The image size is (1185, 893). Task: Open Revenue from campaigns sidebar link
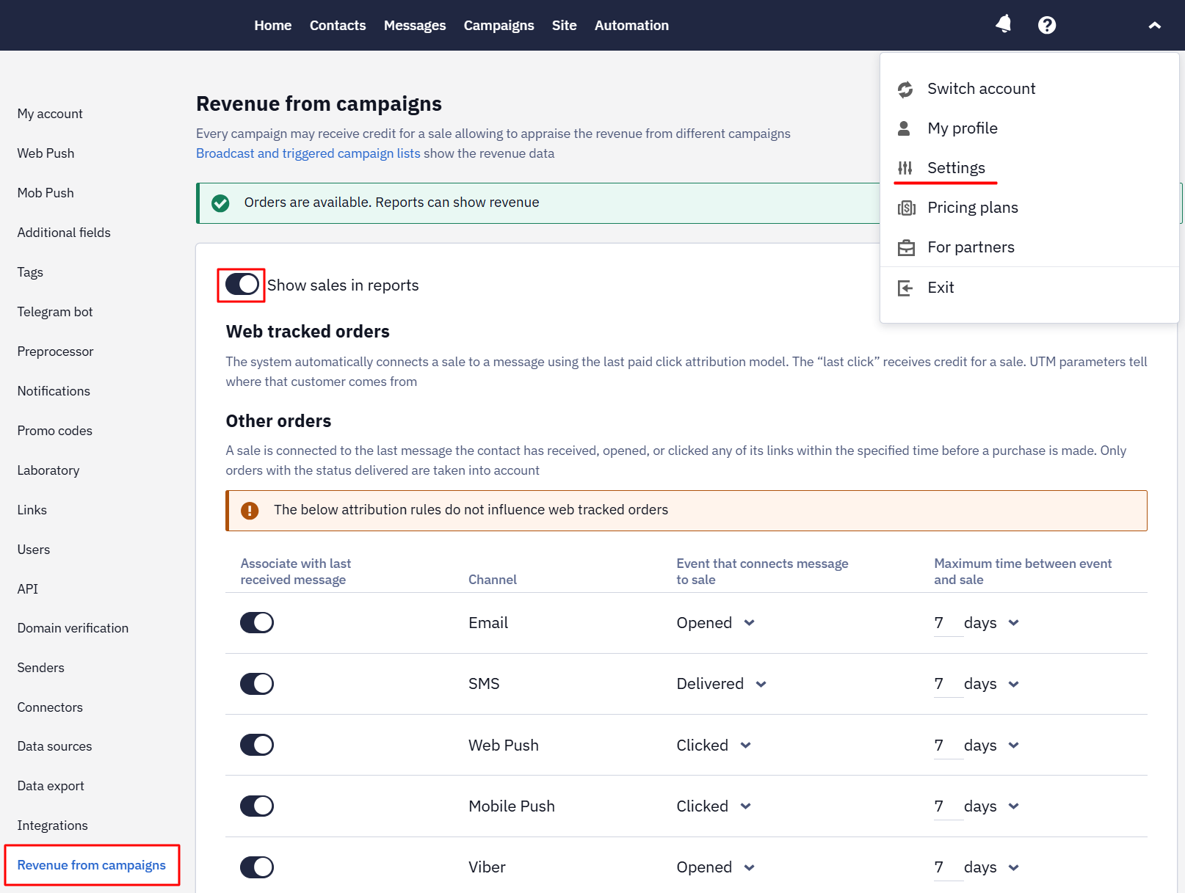(x=92, y=865)
